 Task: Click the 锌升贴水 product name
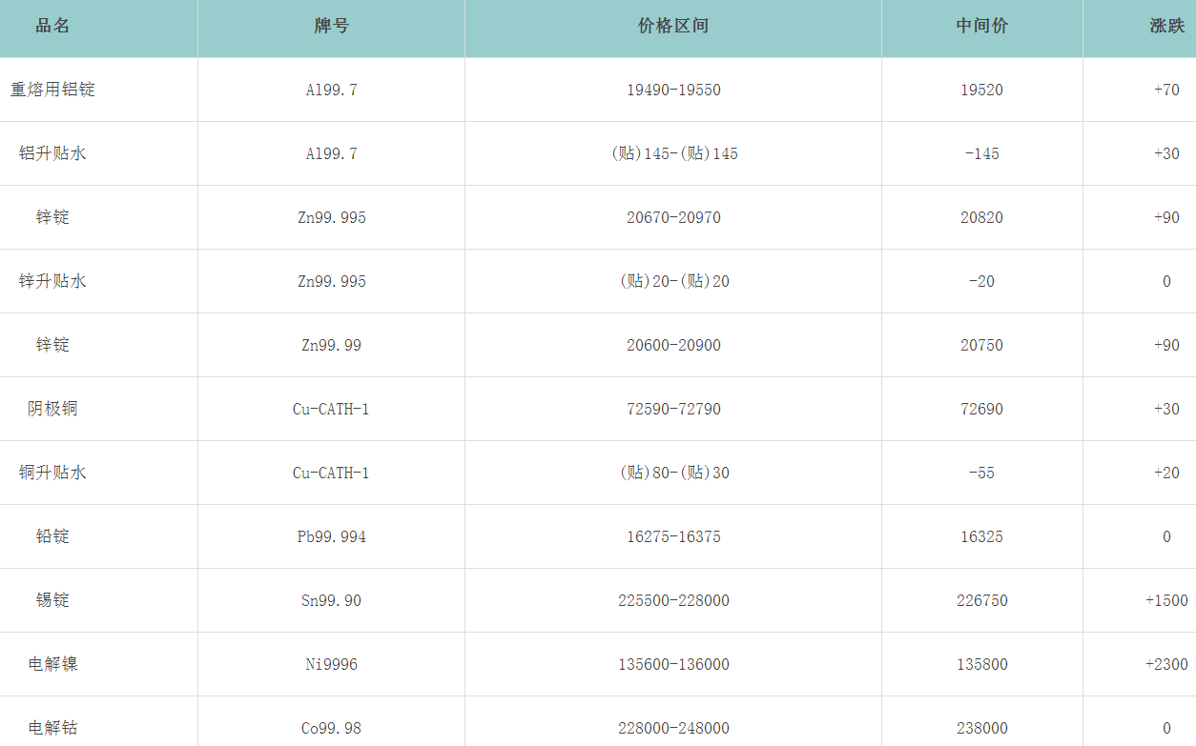pyautogui.click(x=52, y=281)
